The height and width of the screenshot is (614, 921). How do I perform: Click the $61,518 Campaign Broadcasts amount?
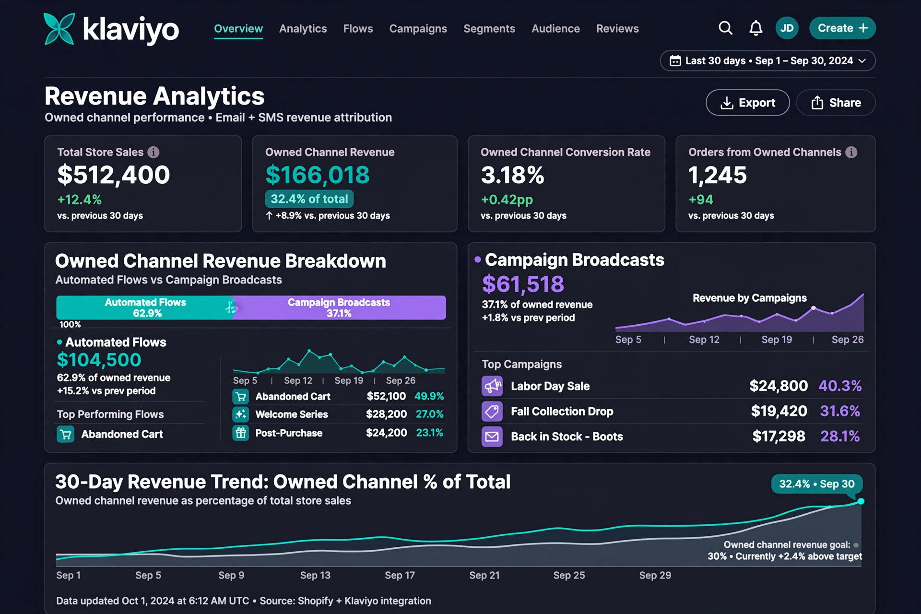(523, 284)
